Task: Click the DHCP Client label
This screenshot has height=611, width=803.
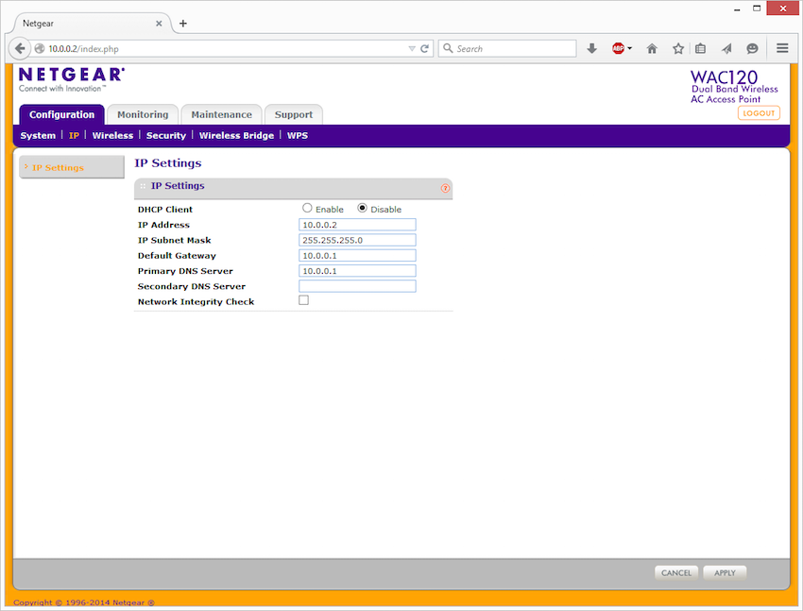Action: point(165,210)
